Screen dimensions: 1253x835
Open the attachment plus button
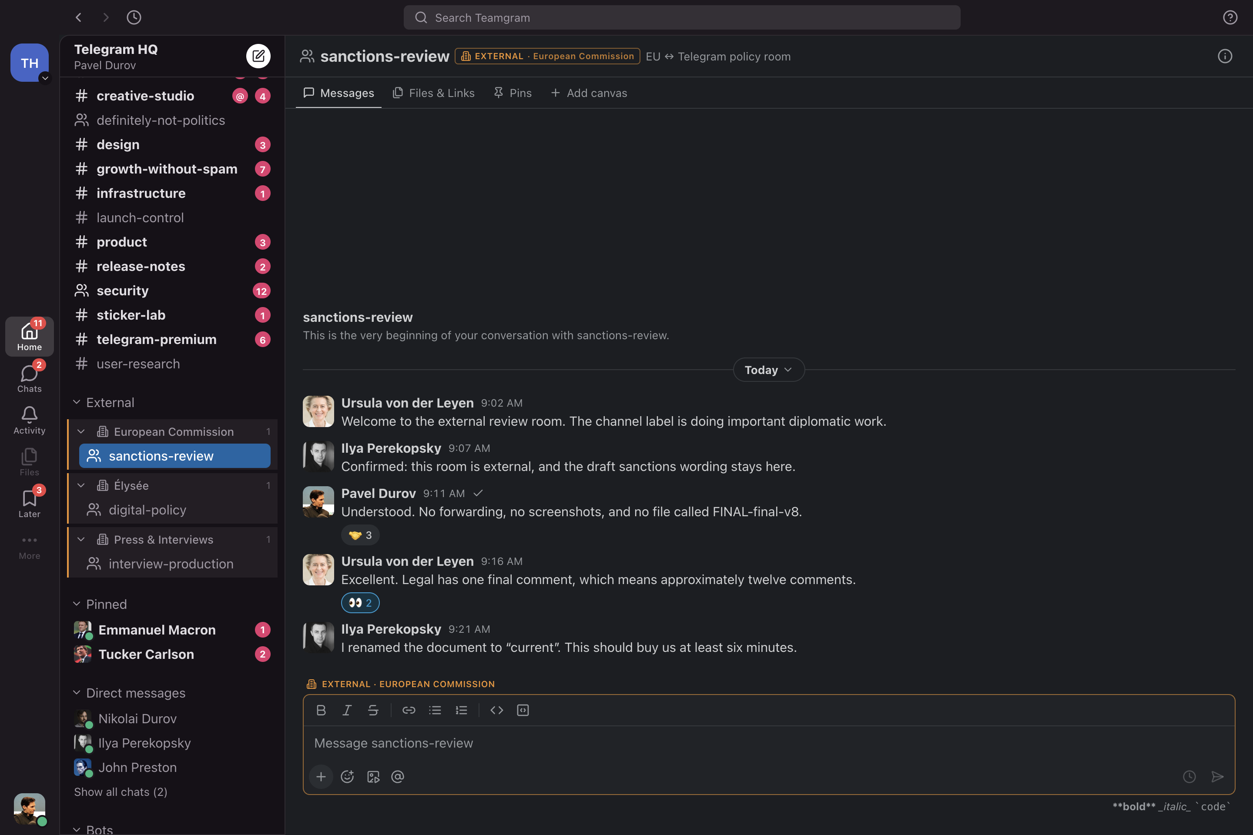click(x=321, y=776)
